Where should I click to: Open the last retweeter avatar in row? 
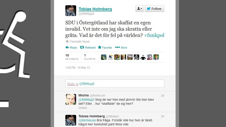[156, 57]
